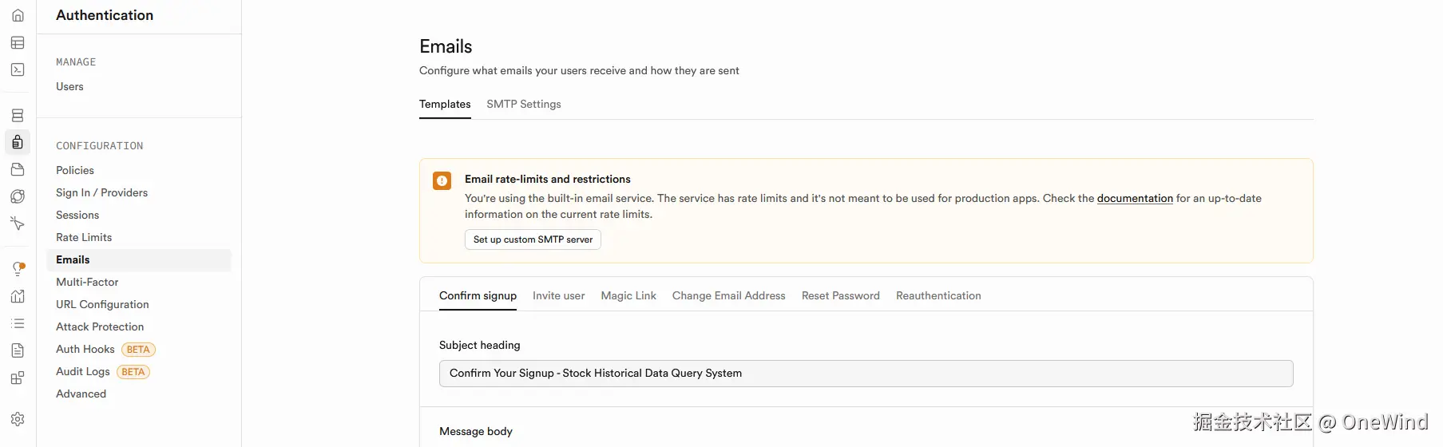Go to Sign In / Providers page
Screen dimensions: 1443x447
(101, 192)
